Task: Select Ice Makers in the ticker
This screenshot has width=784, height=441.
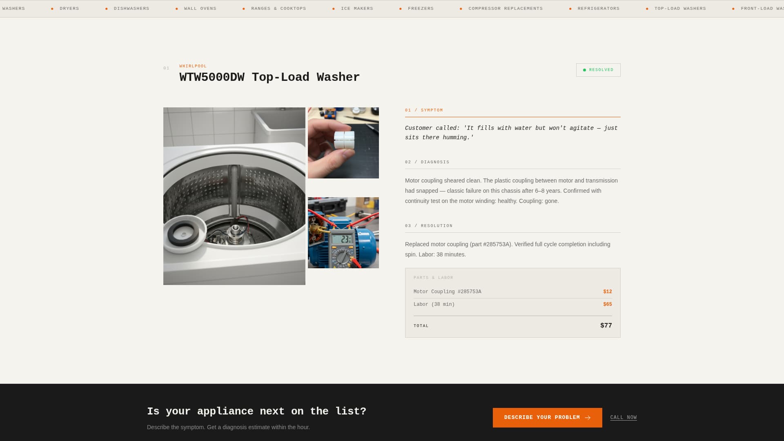Action: [357, 9]
